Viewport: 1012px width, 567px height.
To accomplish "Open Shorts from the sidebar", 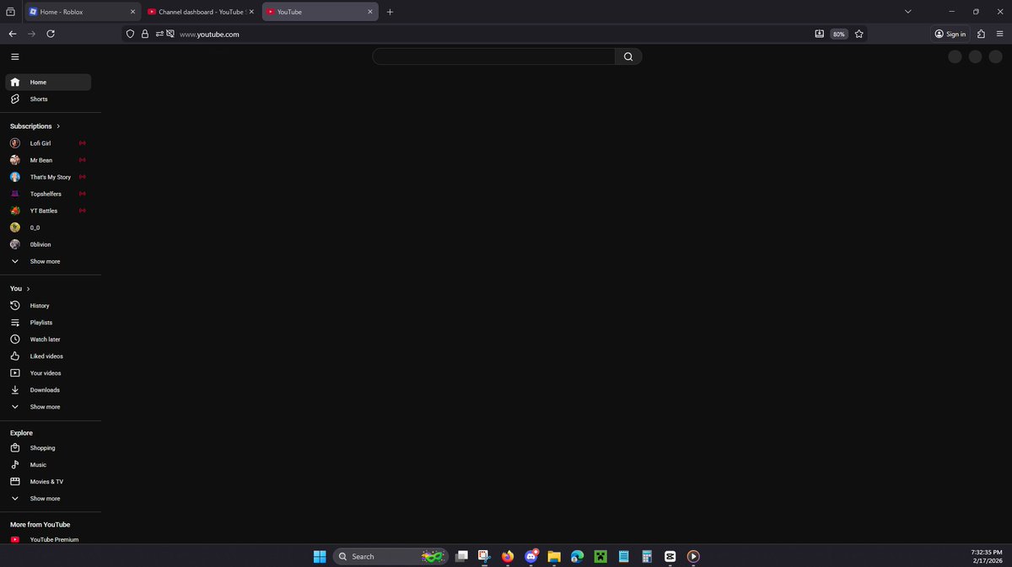I will 48,99.
